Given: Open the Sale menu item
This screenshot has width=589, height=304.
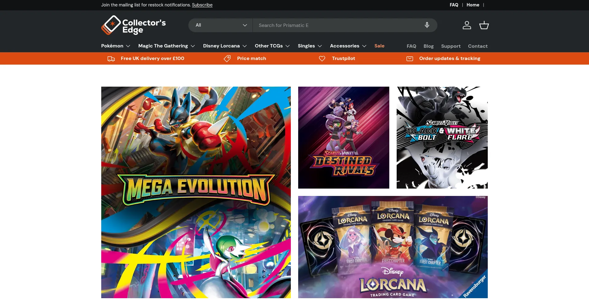Looking at the screenshot, I should pyautogui.click(x=379, y=46).
